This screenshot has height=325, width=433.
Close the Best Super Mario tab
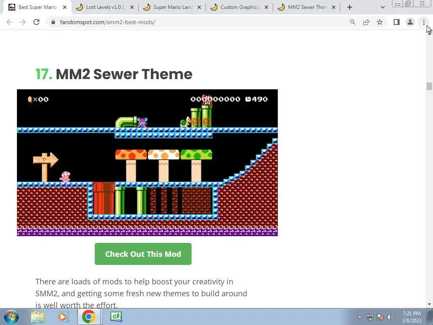(x=65, y=7)
